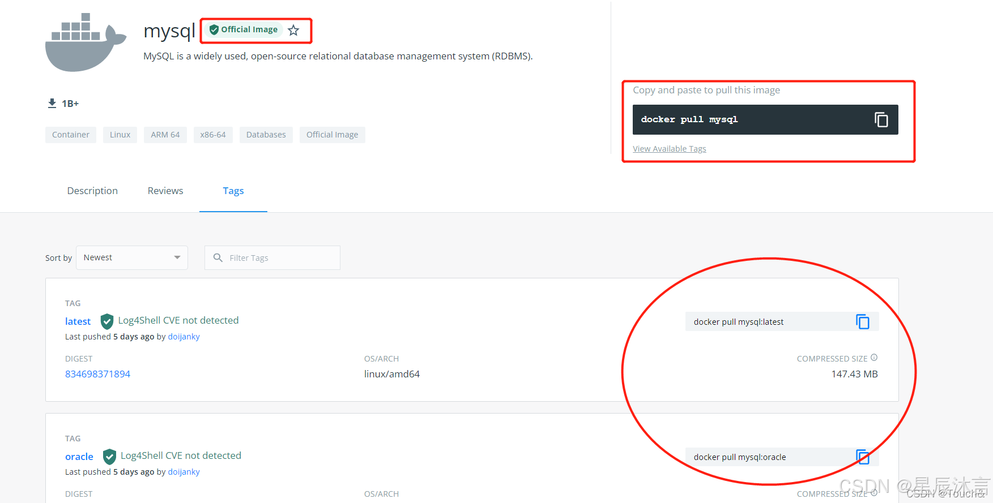Open doijanky profile under latest tag
Image resolution: width=993 pixels, height=503 pixels.
pos(184,337)
